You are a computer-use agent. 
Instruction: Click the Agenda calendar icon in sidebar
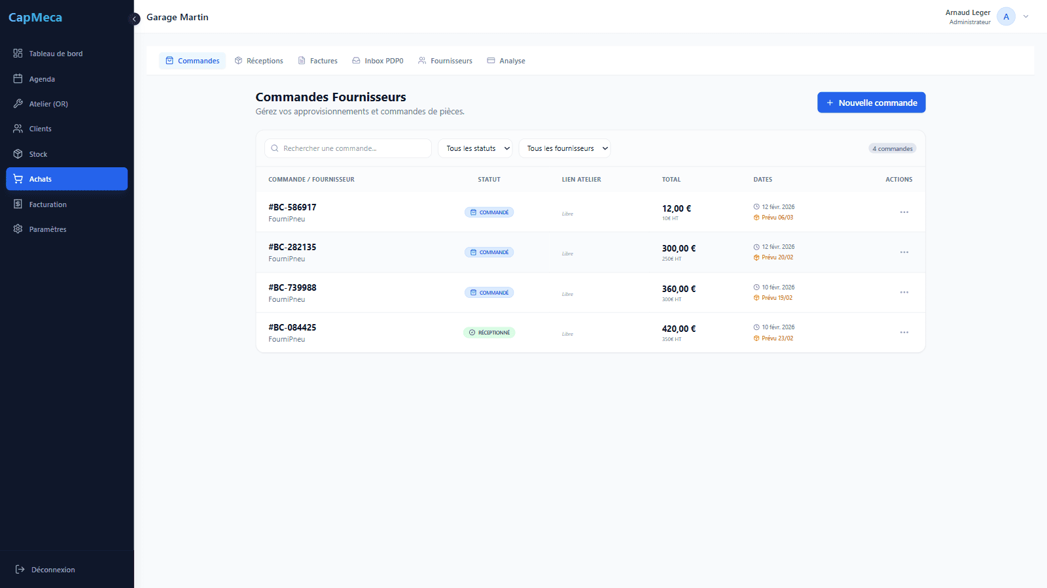pyautogui.click(x=18, y=79)
